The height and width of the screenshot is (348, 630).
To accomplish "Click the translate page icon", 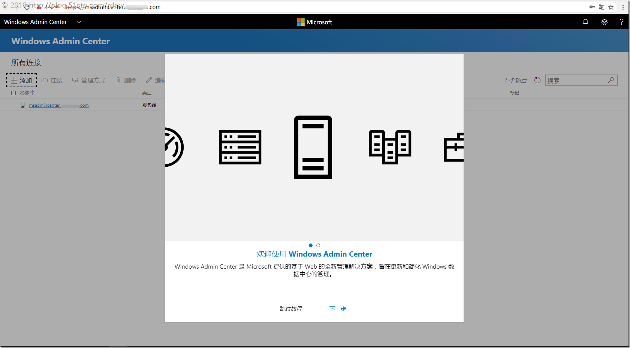I will click(x=602, y=7).
